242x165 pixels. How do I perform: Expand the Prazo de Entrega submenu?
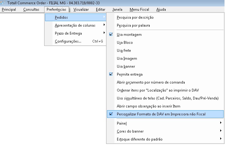[x=75, y=33]
